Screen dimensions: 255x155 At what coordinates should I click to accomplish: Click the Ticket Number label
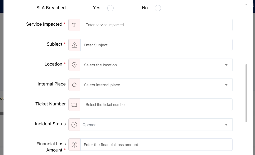tap(51, 104)
